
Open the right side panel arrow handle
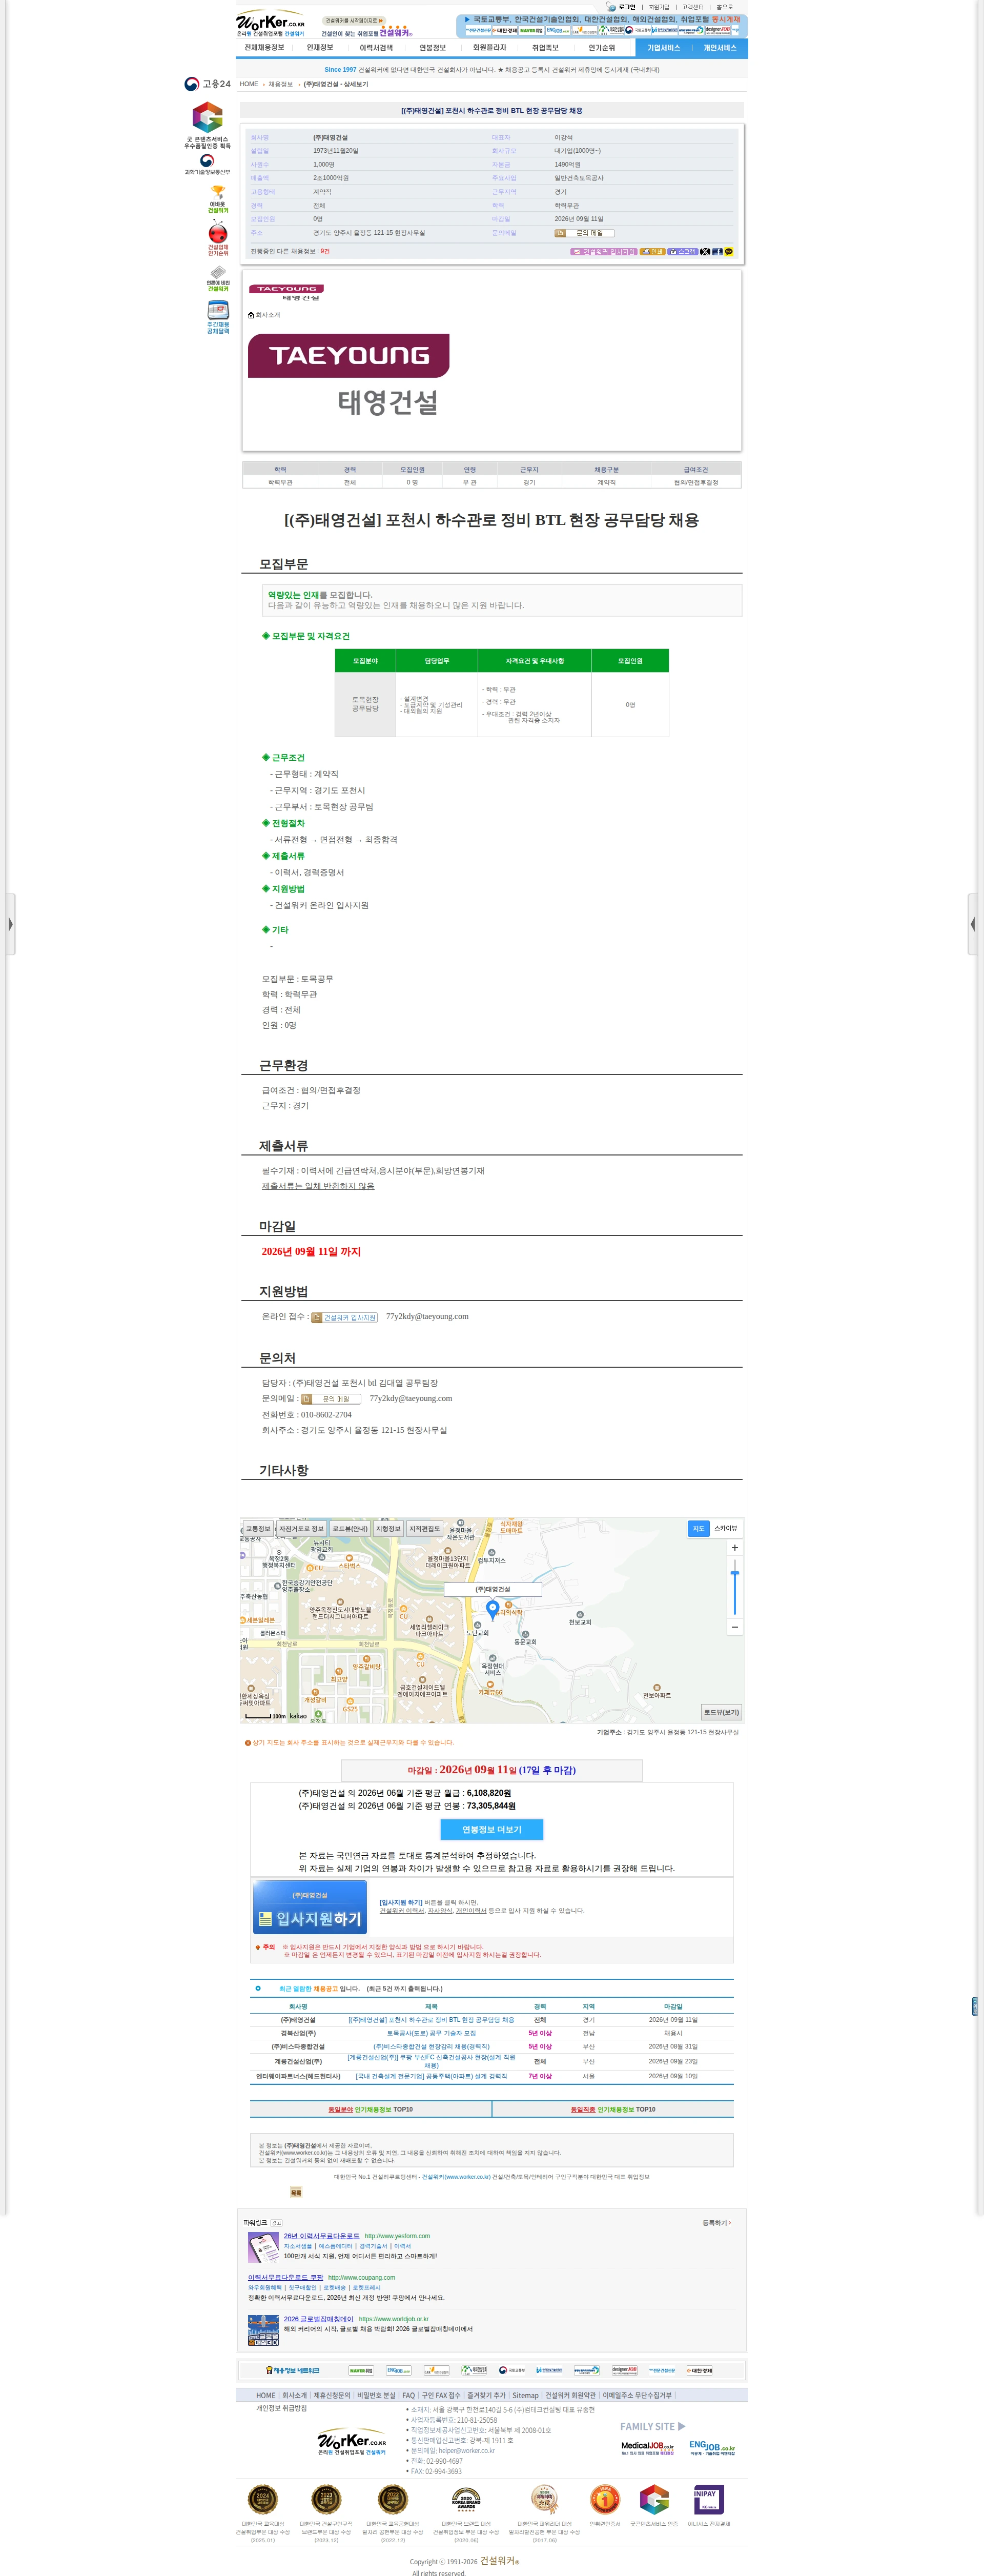tap(973, 924)
